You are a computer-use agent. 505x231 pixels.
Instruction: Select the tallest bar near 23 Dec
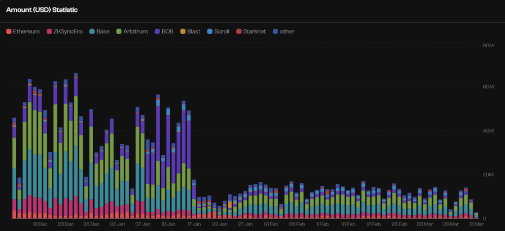(76, 146)
